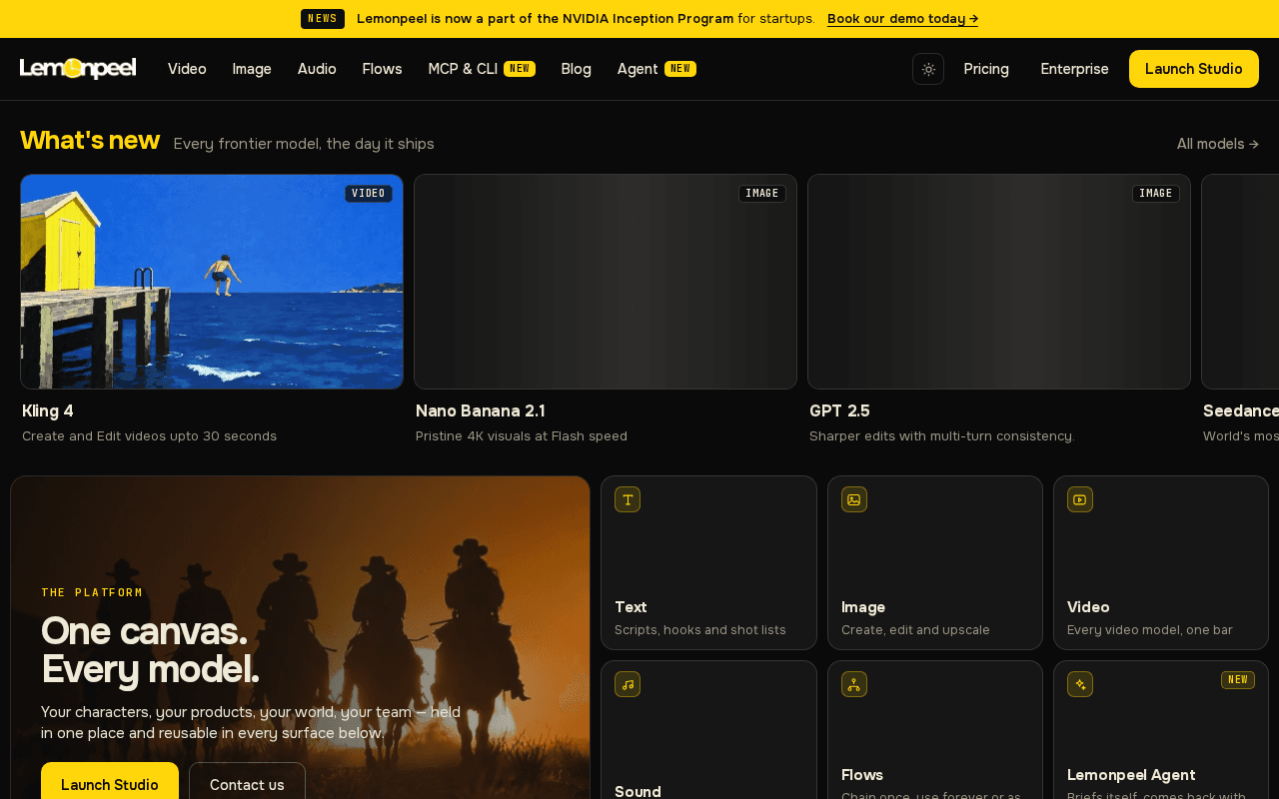Open the MCP & CLI nav item
Image resolution: width=1279 pixels, height=799 pixels.
tap(482, 69)
